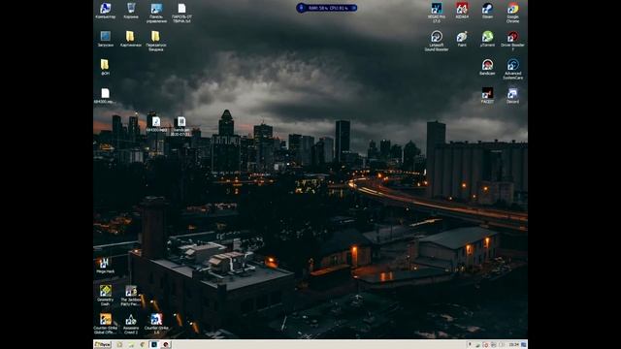Launch VEGAS Pro 17.0 shortcut
621x349 pixels.
coord(437,13)
